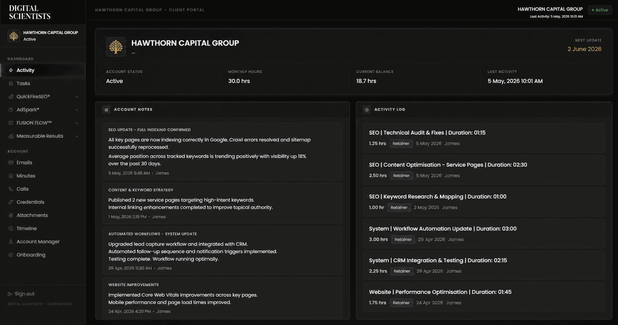The width and height of the screenshot is (618, 325).
Task: Click the Emails envelope icon
Action: coord(11,162)
